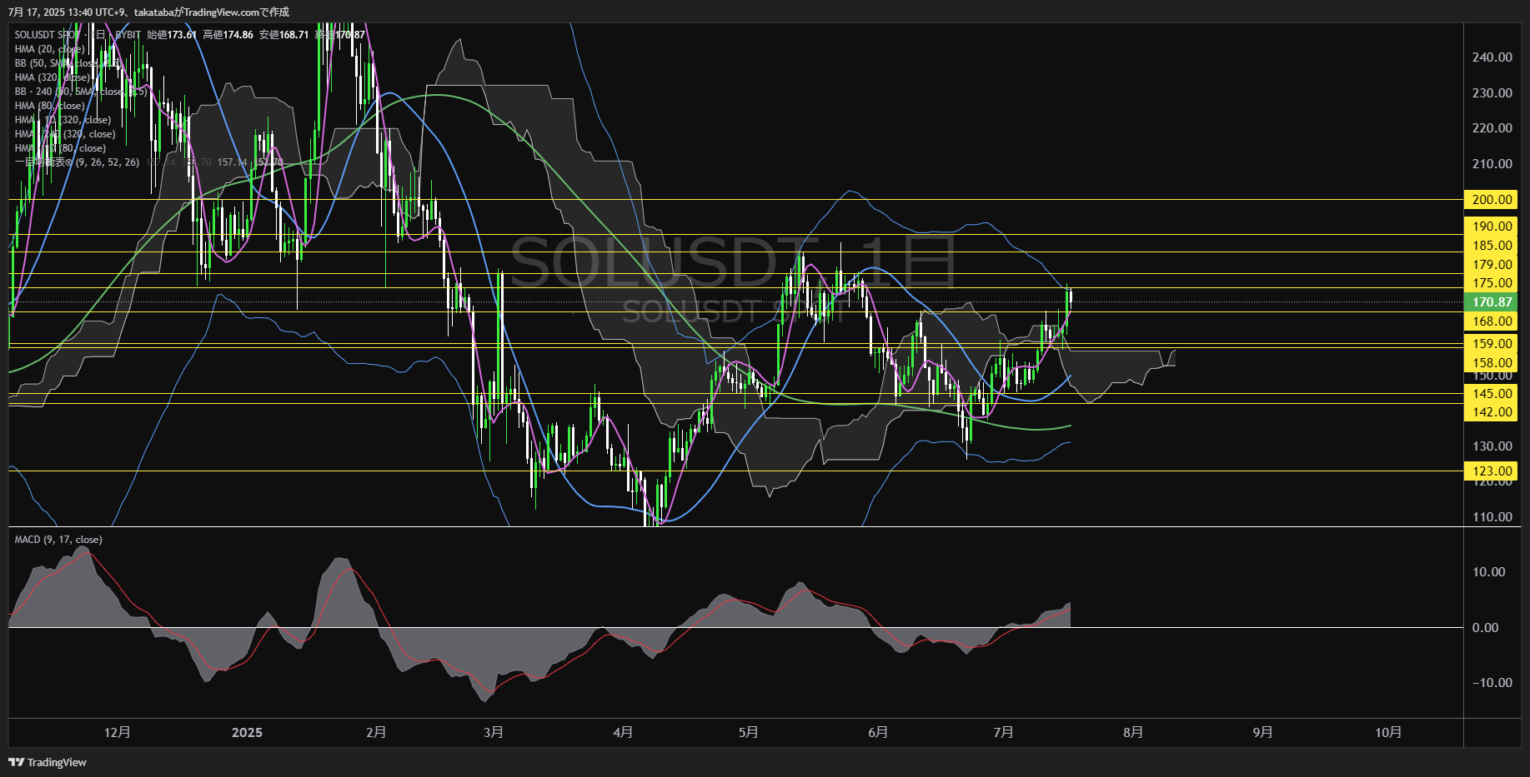Click the 110.00 price axis value

[1492, 517]
